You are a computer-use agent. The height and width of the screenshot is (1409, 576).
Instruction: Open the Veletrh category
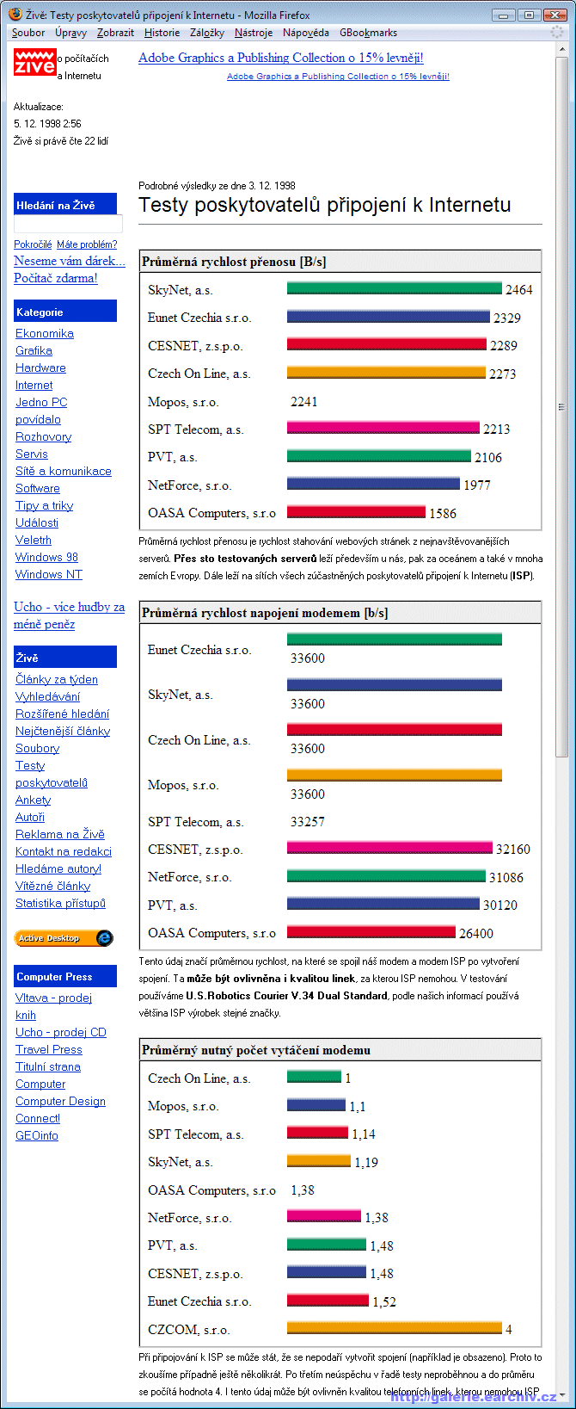pos(34,540)
